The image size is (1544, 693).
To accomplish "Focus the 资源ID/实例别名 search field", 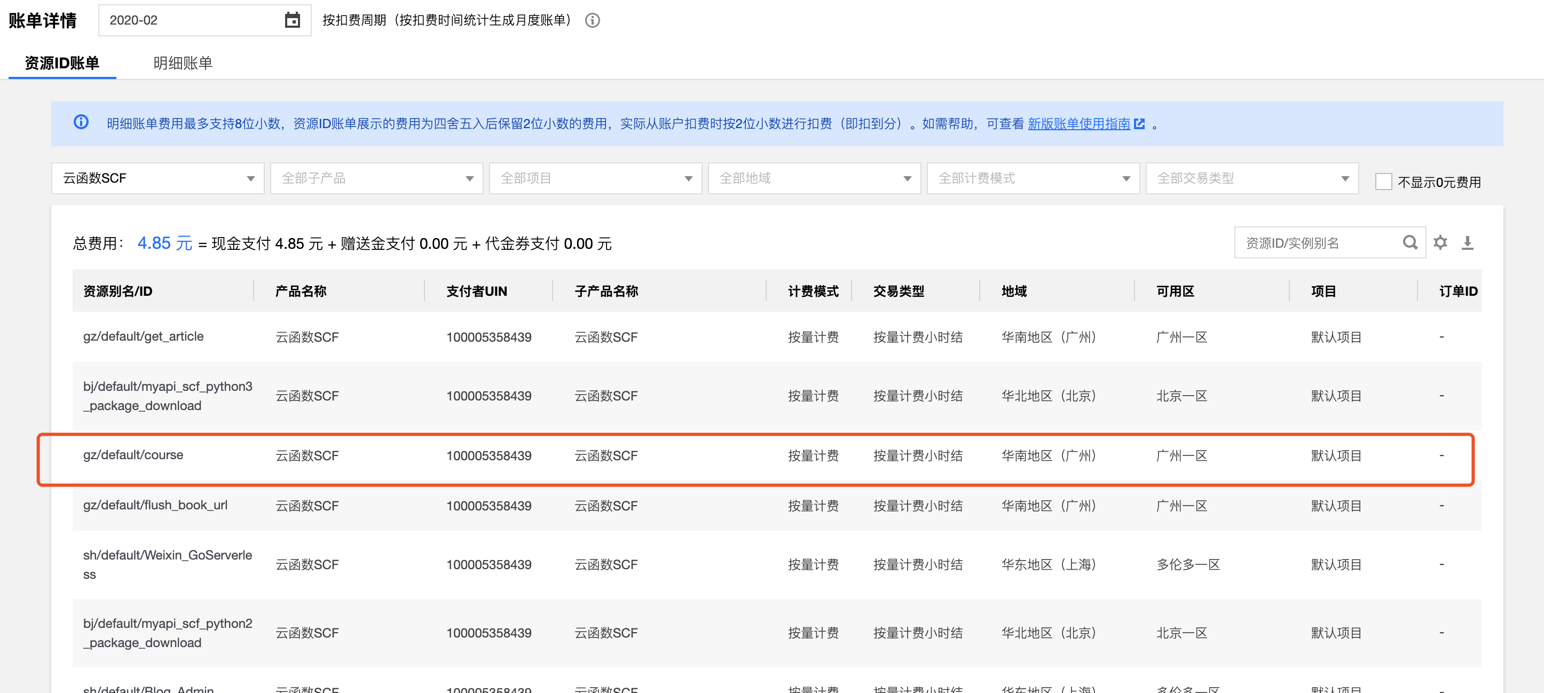I will (x=1319, y=242).
